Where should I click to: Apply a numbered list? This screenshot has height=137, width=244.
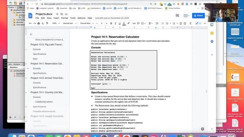coord(174,23)
